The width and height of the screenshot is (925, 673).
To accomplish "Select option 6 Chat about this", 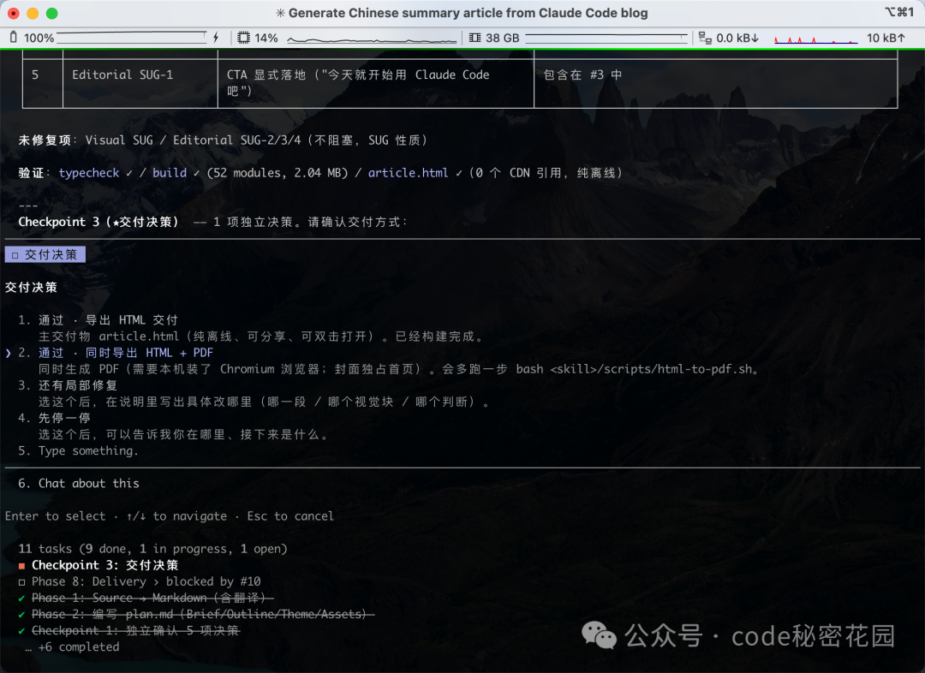I will [79, 483].
